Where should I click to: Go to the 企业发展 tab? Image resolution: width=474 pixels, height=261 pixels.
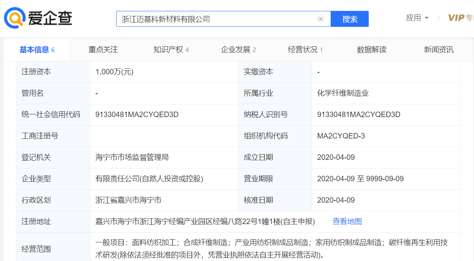[x=238, y=50]
